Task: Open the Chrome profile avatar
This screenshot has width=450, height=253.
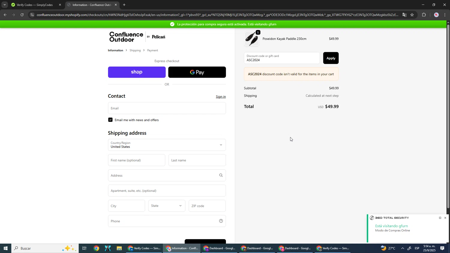Action: [x=436, y=15]
